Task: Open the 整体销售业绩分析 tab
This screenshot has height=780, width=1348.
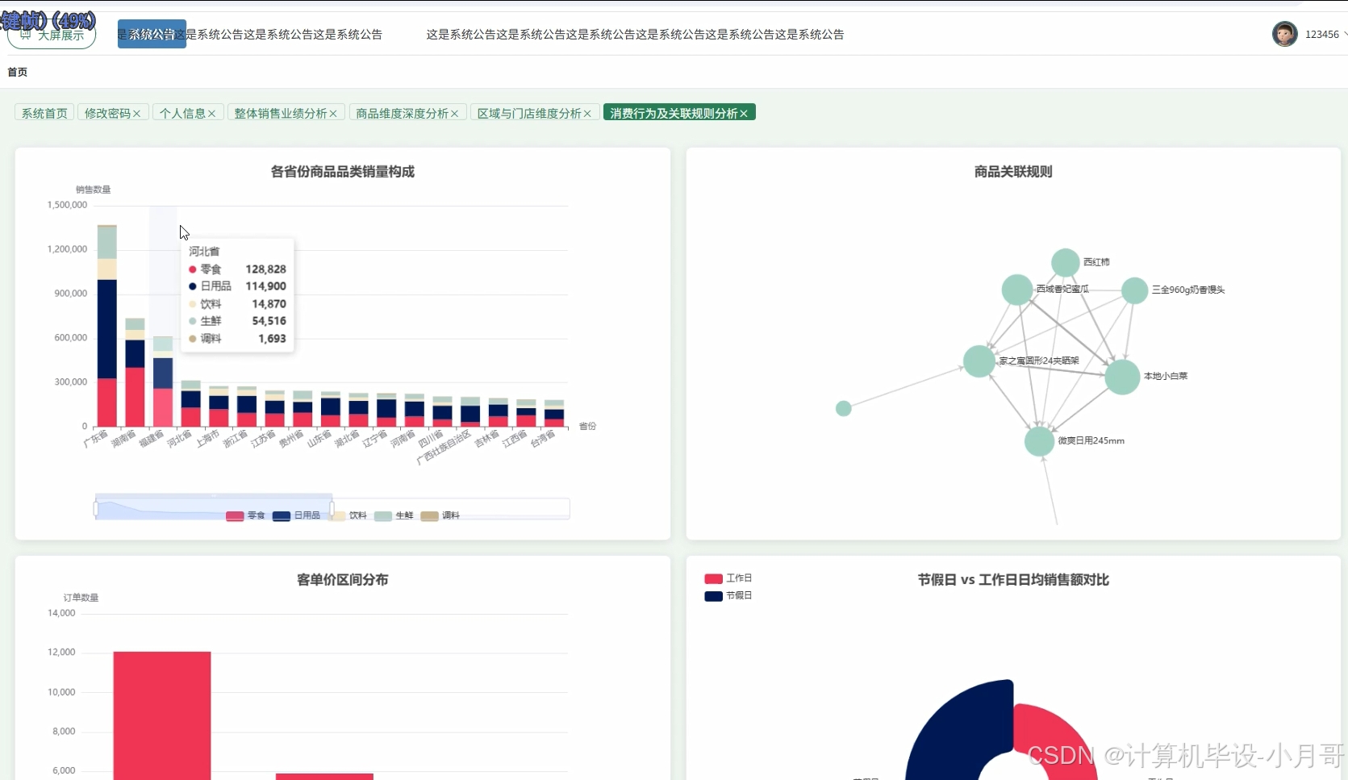Action: click(281, 113)
